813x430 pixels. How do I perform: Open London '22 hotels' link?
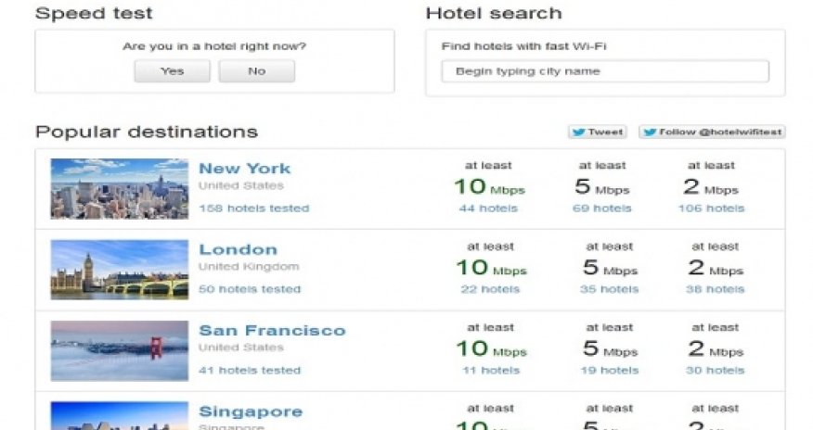(x=490, y=289)
